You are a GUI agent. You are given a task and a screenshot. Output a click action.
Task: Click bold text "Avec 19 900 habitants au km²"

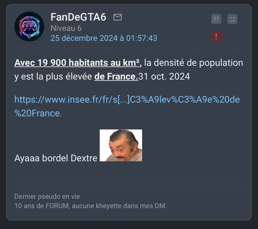click(x=77, y=63)
